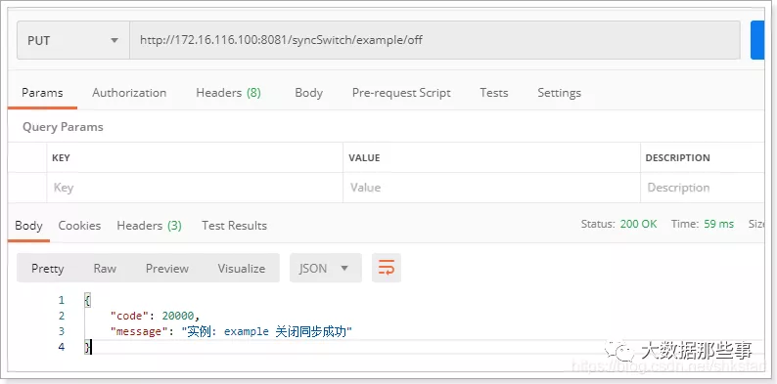This screenshot has width=777, height=384.
Task: Toggle the wrap lines icon
Action: click(x=387, y=268)
